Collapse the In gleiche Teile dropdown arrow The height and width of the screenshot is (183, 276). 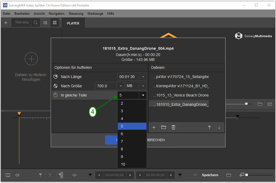tap(143, 95)
